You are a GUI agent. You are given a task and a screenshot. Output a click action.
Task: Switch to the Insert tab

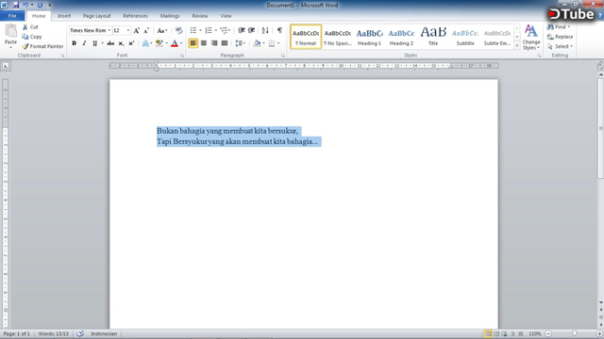tap(64, 16)
